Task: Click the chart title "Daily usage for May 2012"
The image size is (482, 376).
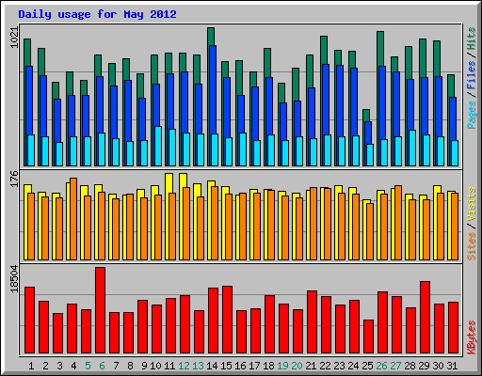Action: [97, 14]
